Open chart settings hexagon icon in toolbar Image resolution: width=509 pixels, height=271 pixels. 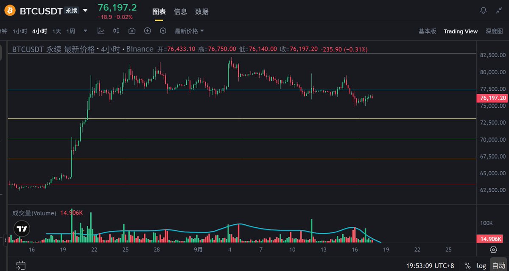pos(163,31)
